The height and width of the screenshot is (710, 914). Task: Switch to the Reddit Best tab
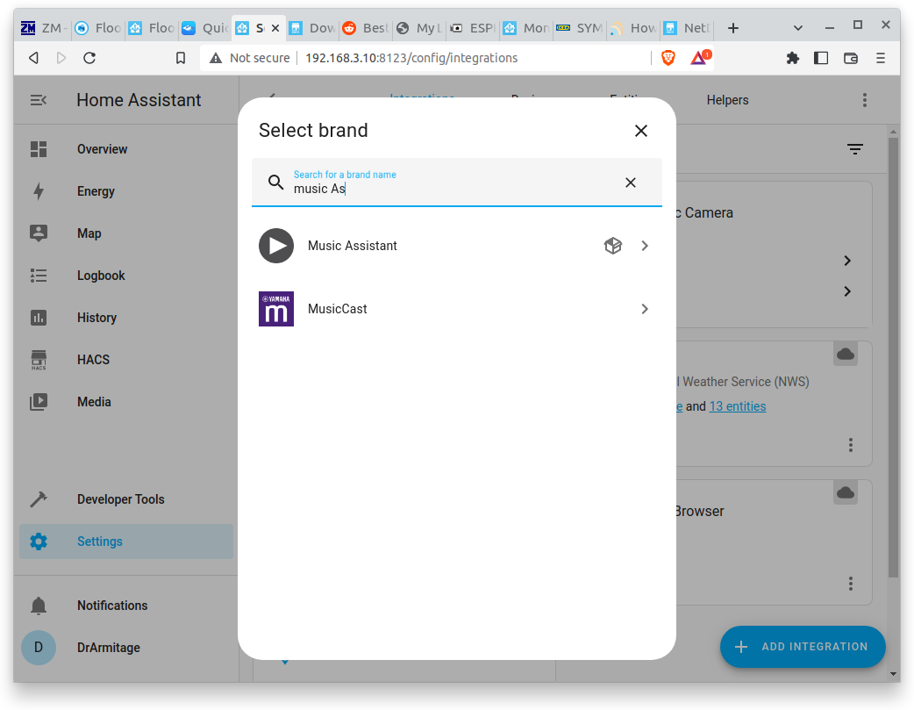(x=365, y=28)
